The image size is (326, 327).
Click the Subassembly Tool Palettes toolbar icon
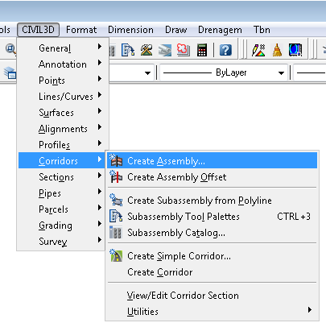pos(128,50)
